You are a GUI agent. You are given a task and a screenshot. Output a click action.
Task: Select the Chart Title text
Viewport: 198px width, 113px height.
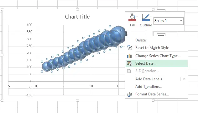click(x=77, y=17)
